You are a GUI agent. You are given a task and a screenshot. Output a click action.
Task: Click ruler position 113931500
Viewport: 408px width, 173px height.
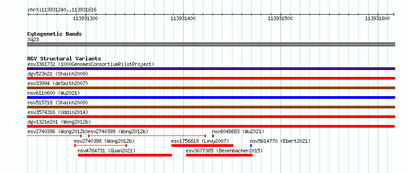click(x=280, y=18)
